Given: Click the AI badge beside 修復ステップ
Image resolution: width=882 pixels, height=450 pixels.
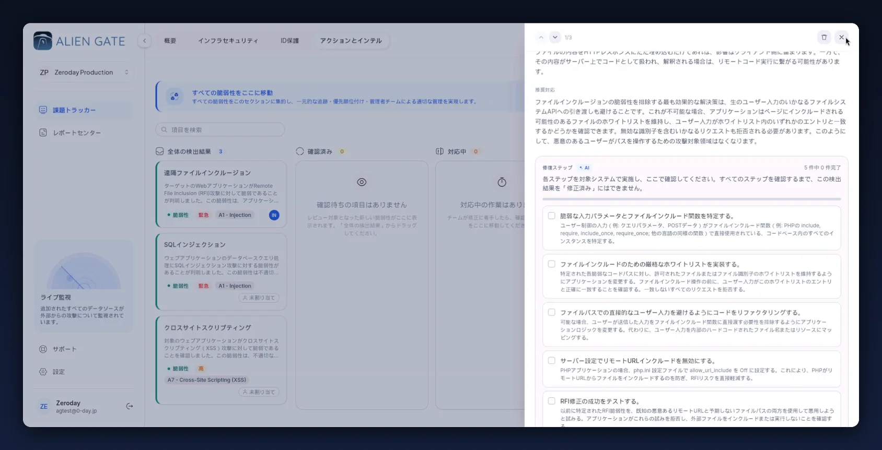Looking at the screenshot, I should point(584,168).
